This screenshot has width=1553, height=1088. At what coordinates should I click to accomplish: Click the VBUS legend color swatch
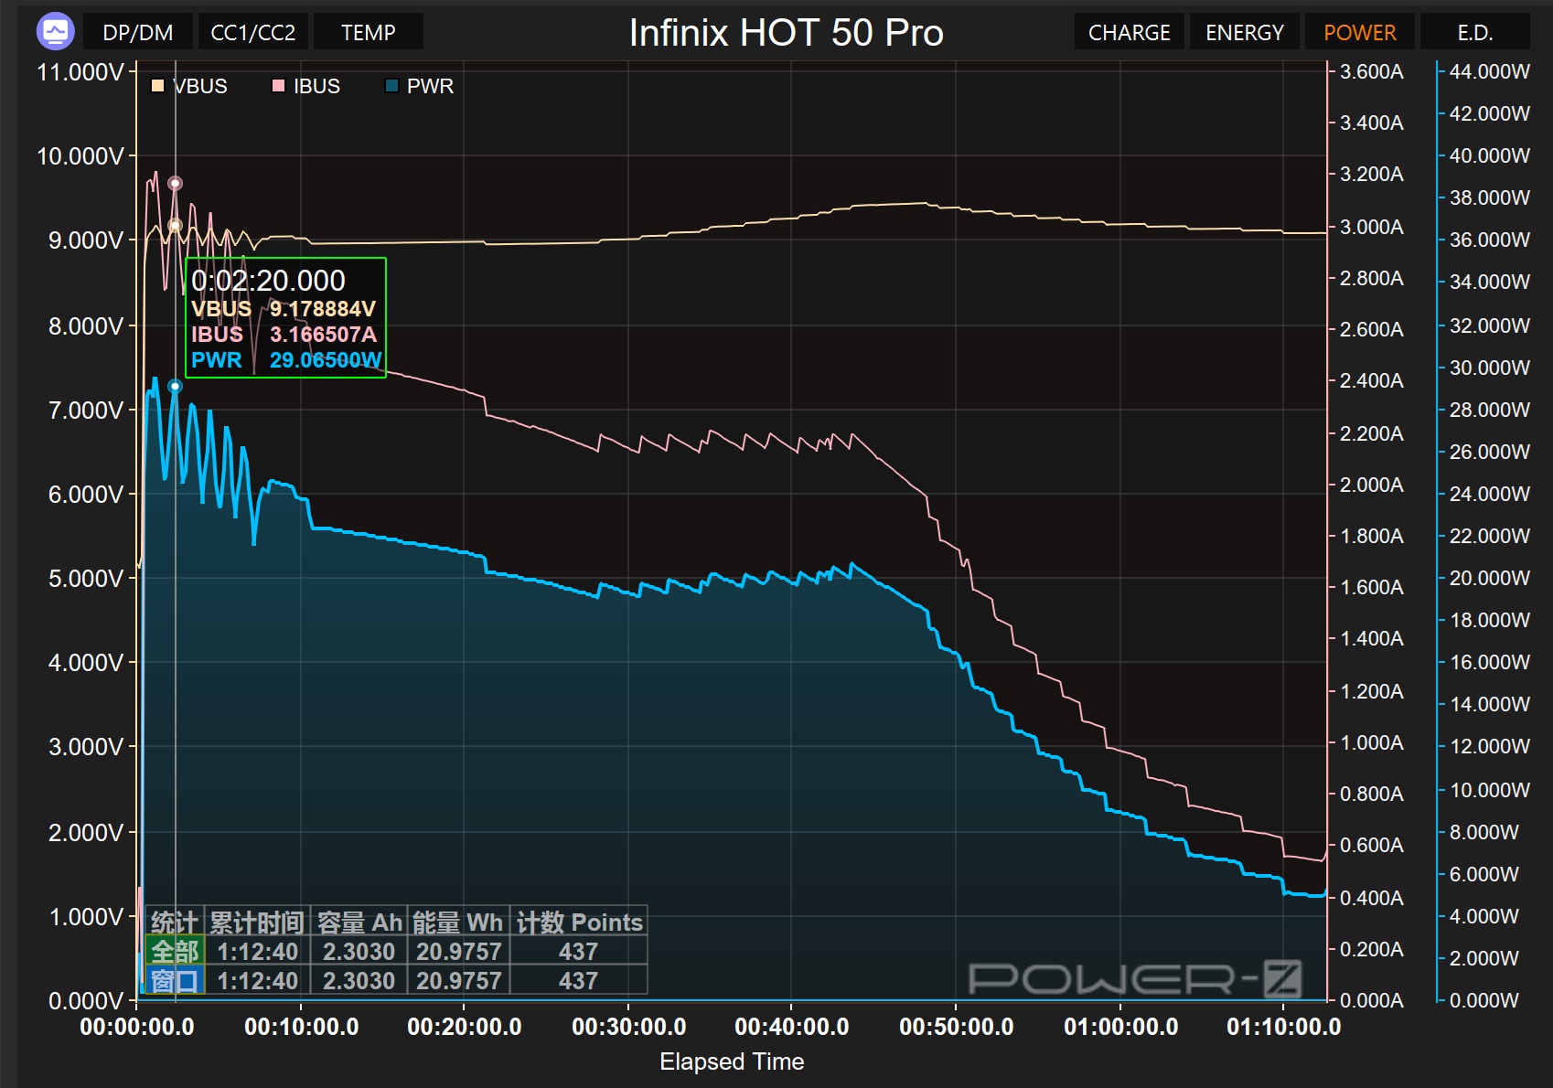(x=157, y=86)
